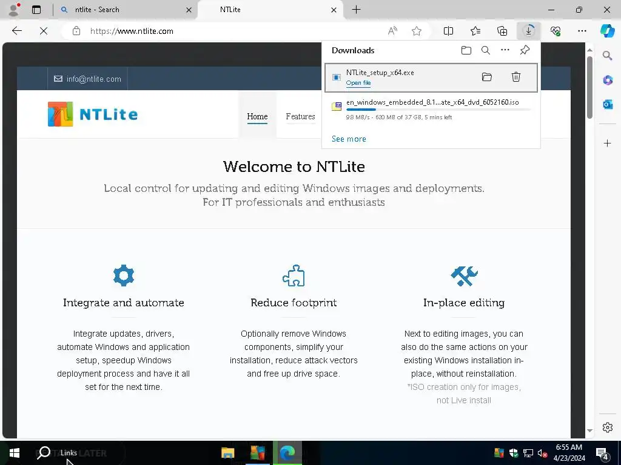The width and height of the screenshot is (621, 465).
Task: Open a new browser tab
Action: (x=357, y=10)
